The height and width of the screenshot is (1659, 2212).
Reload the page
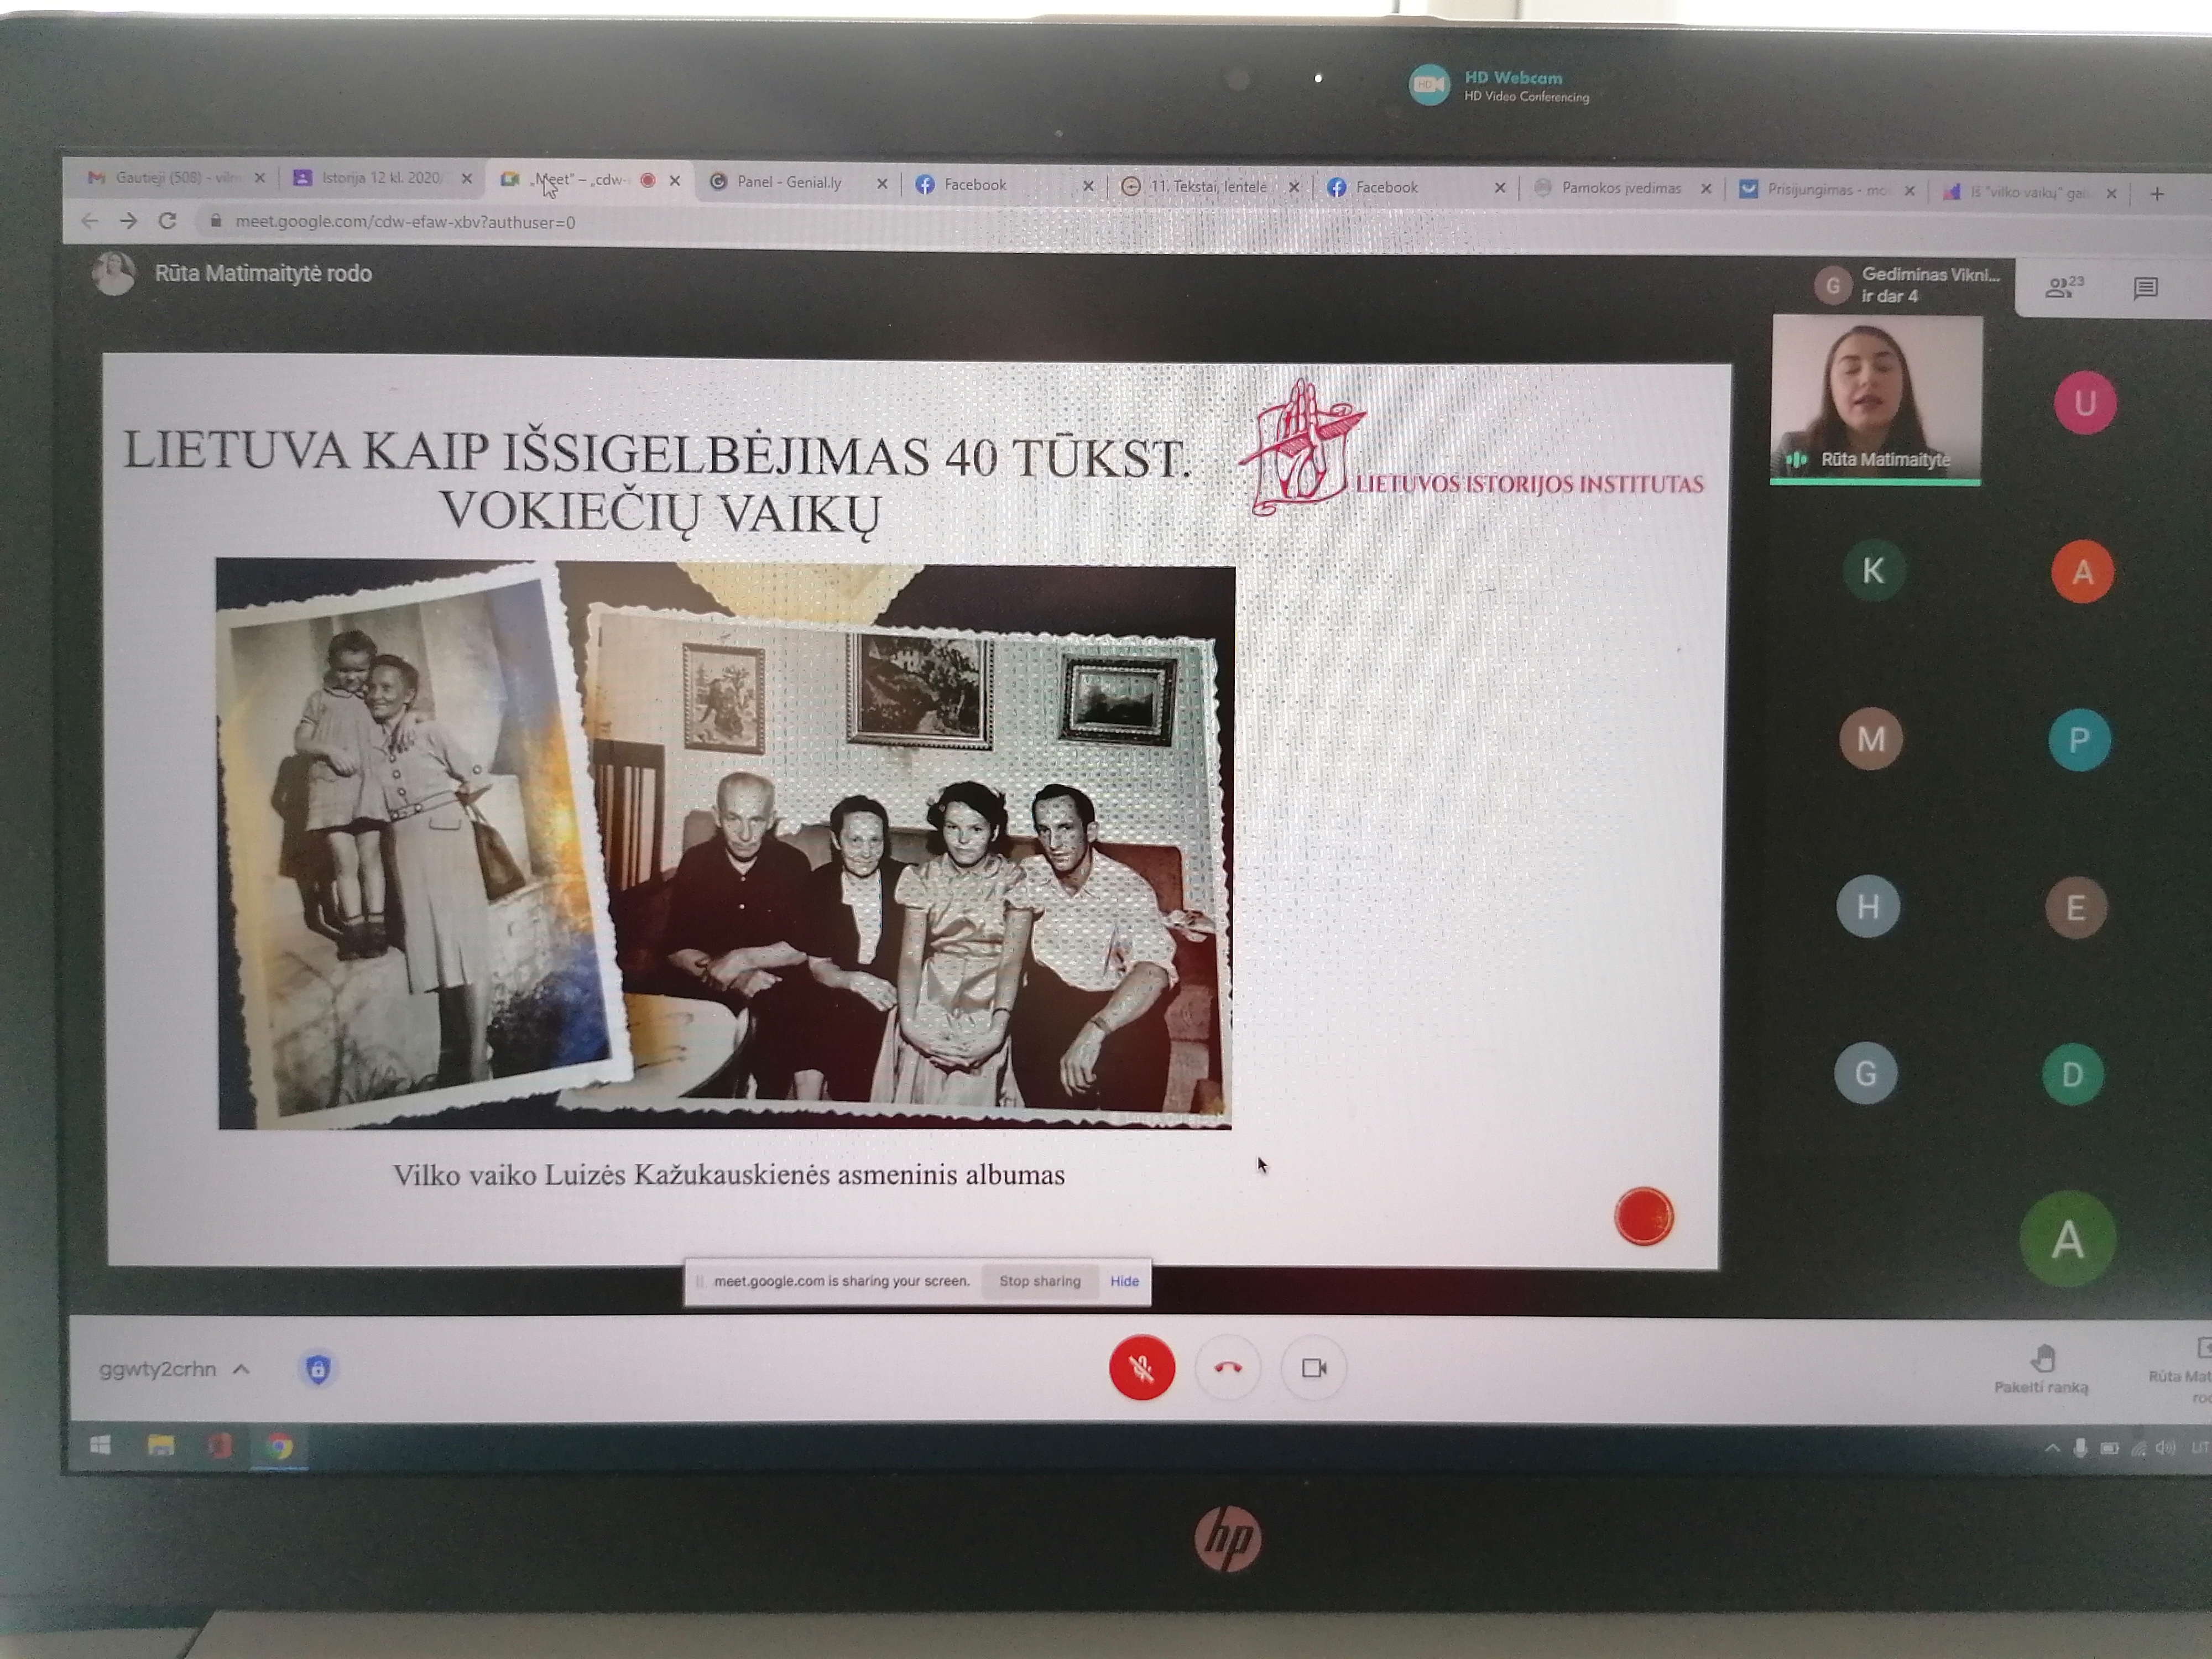pos(167,221)
